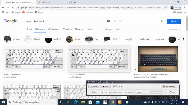This screenshot has height=105, width=188.
Task: Open the WHITE-LED QWERTZ GERMAN CLEVO link
Action: [153, 74]
